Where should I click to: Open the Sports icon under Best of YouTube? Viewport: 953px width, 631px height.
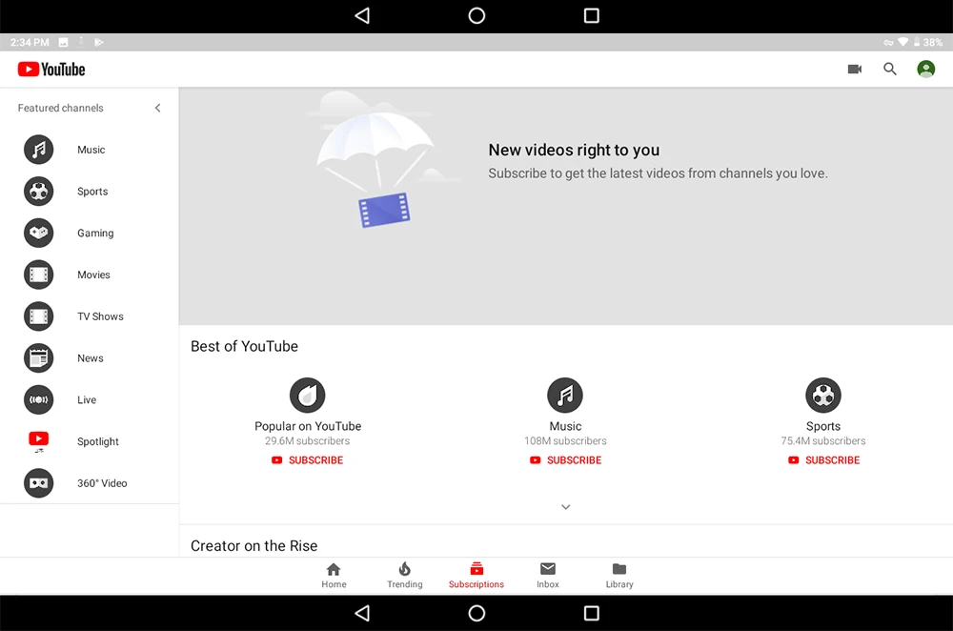(823, 396)
